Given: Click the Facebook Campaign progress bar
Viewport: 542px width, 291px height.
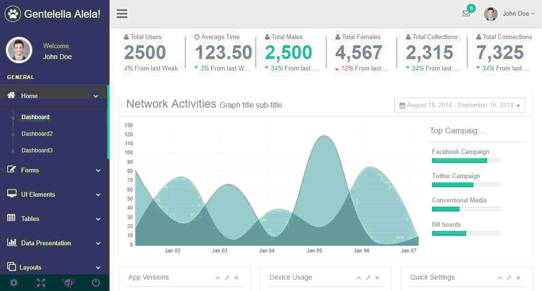Looking at the screenshot, I should 465,161.
